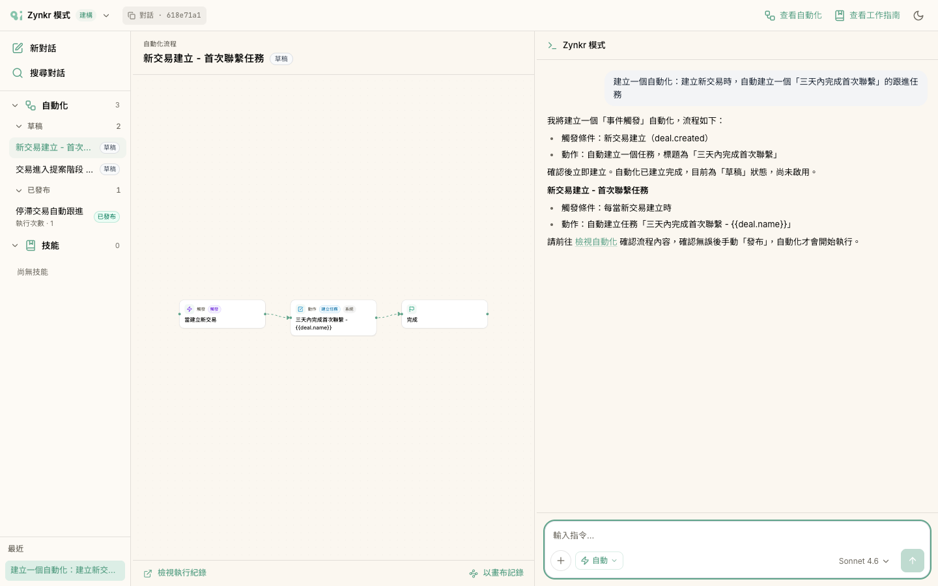Click the checkbox task icon on action node
This screenshot has width=938, height=586.
pyautogui.click(x=300, y=309)
